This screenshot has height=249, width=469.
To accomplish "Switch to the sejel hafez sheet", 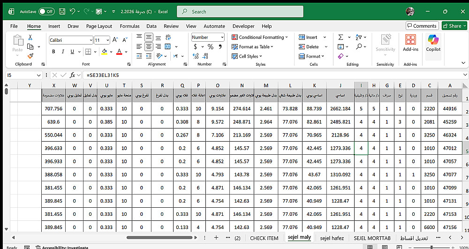I will (x=332, y=238).
